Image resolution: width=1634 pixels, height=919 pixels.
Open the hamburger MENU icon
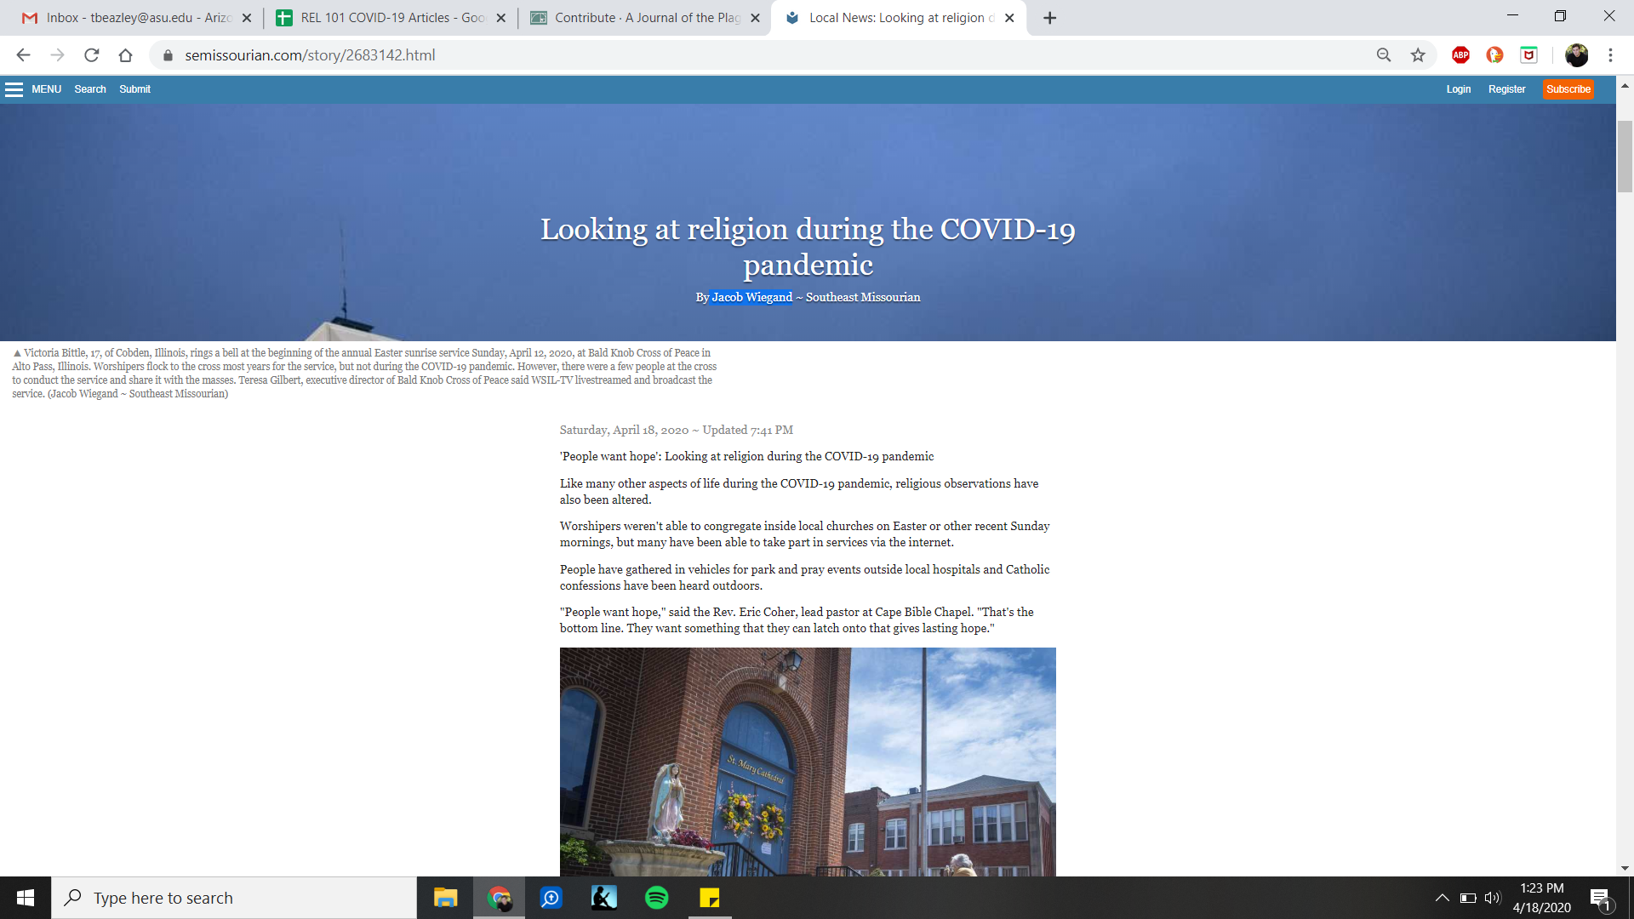14,89
